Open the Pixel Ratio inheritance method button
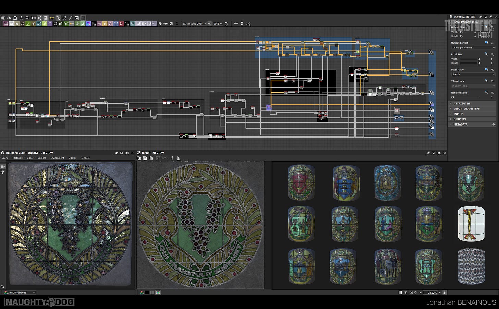 coord(486,70)
